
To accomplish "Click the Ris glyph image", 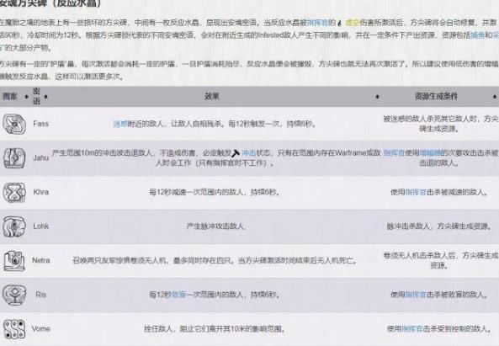I will (14, 295).
